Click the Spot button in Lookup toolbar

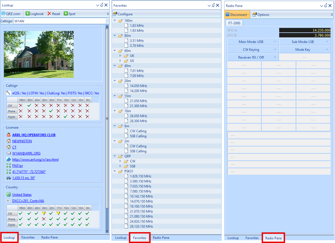(69, 14)
